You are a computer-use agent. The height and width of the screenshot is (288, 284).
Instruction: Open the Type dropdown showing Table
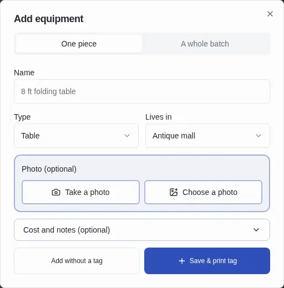pos(76,136)
